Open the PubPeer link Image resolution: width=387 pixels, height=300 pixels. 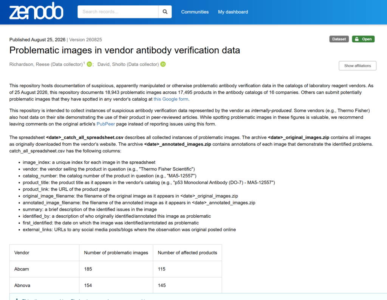(106, 124)
